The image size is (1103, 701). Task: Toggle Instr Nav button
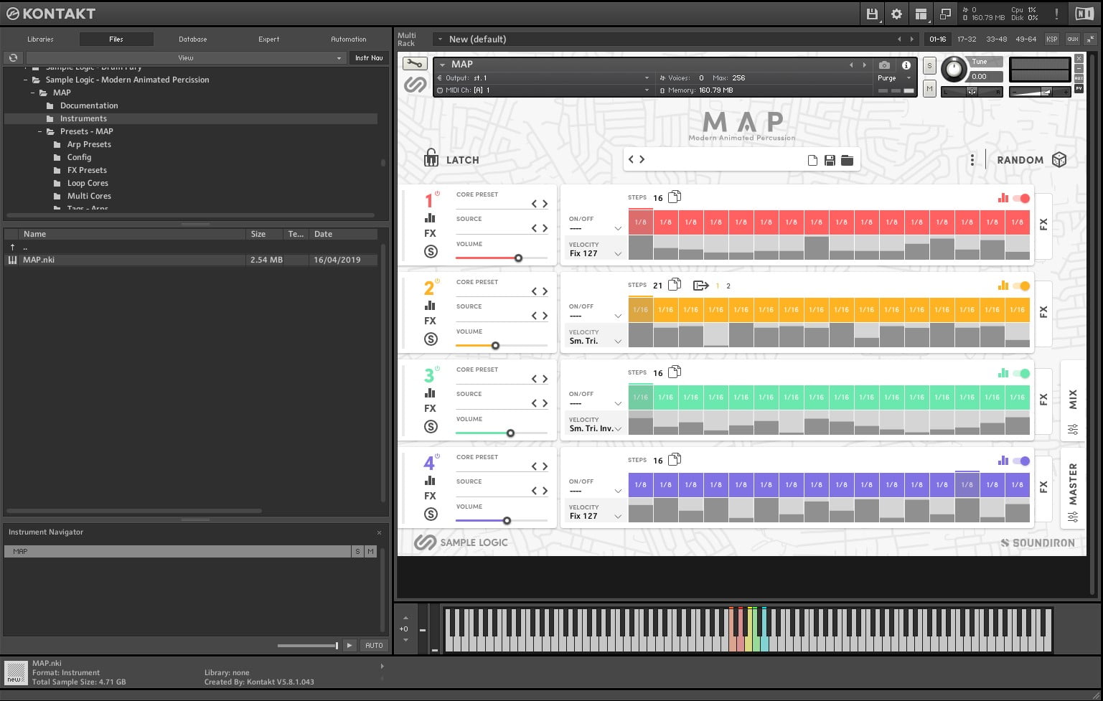click(x=369, y=57)
